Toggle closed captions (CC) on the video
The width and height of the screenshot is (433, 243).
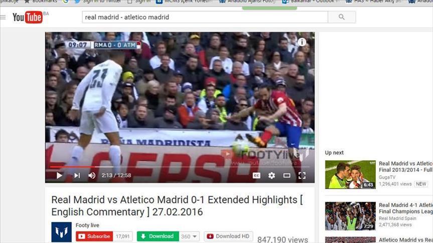pos(256,175)
